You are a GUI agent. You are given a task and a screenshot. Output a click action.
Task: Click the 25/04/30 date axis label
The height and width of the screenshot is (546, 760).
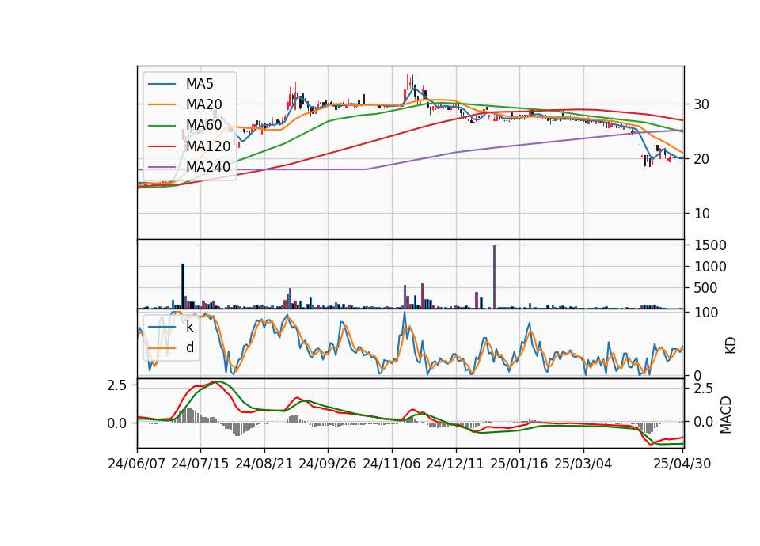point(682,464)
